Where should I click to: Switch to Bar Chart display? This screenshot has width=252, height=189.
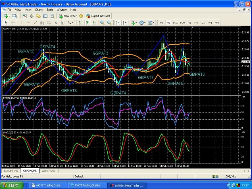pyautogui.click(x=80, y=23)
